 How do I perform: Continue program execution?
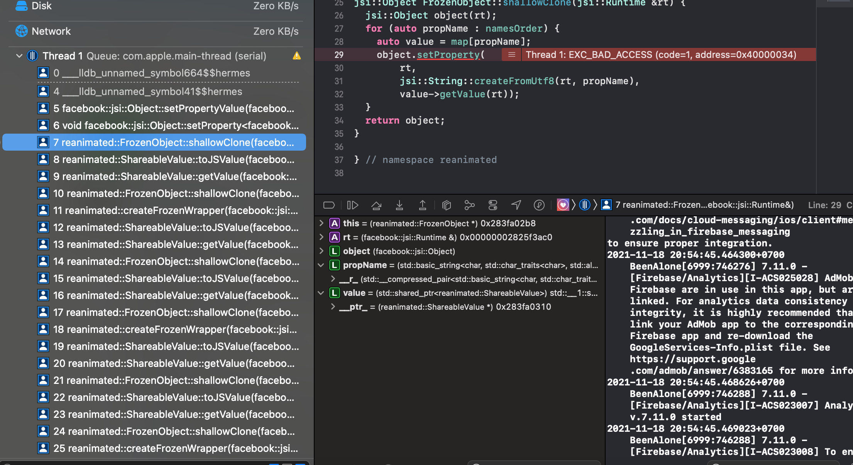point(352,205)
